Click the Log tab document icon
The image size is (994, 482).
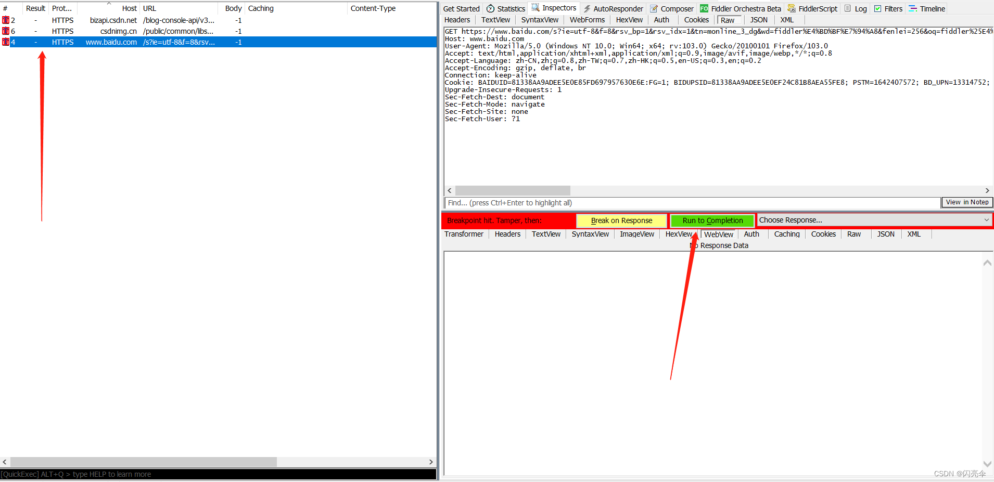click(x=848, y=9)
